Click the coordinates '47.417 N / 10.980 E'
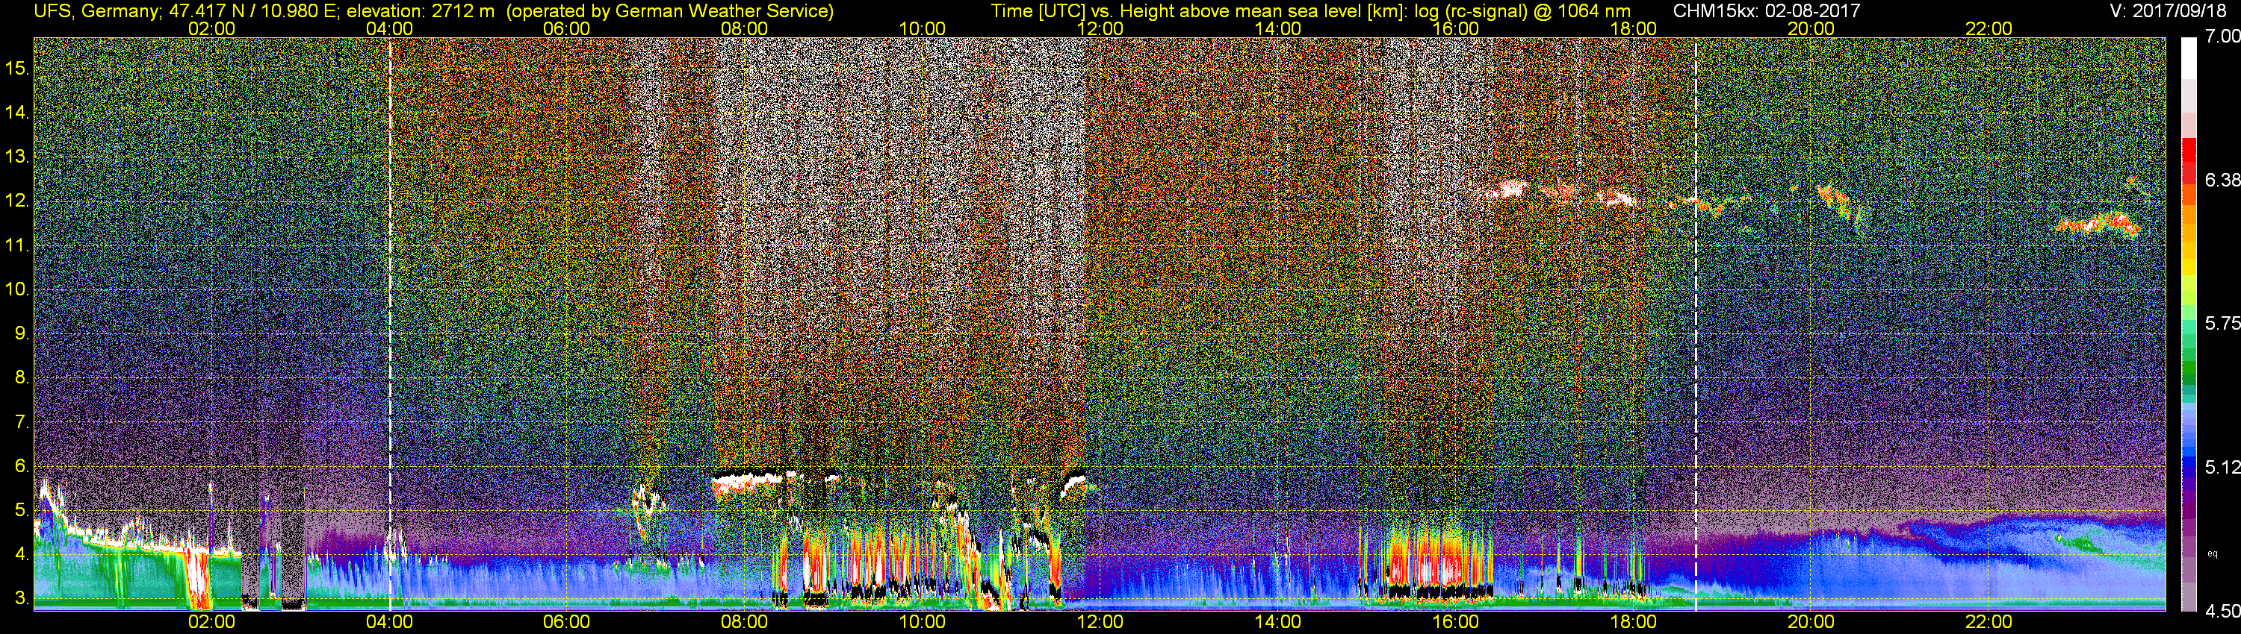The width and height of the screenshot is (2241, 634). (x=254, y=10)
